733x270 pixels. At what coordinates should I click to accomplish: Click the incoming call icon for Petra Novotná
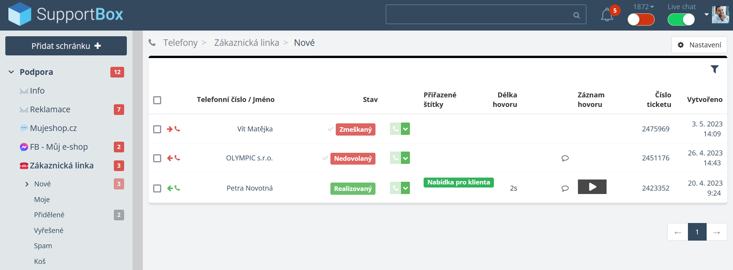173,188
